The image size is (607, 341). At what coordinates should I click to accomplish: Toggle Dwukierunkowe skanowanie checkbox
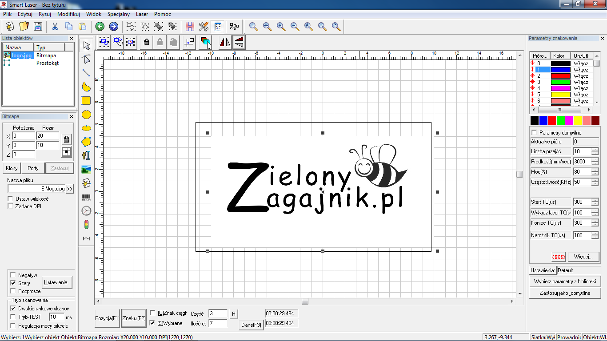[13, 308]
